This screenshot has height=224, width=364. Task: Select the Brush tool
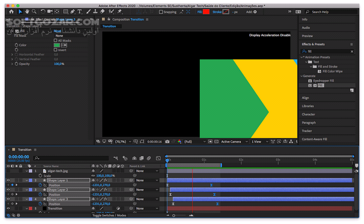[x=89, y=11]
